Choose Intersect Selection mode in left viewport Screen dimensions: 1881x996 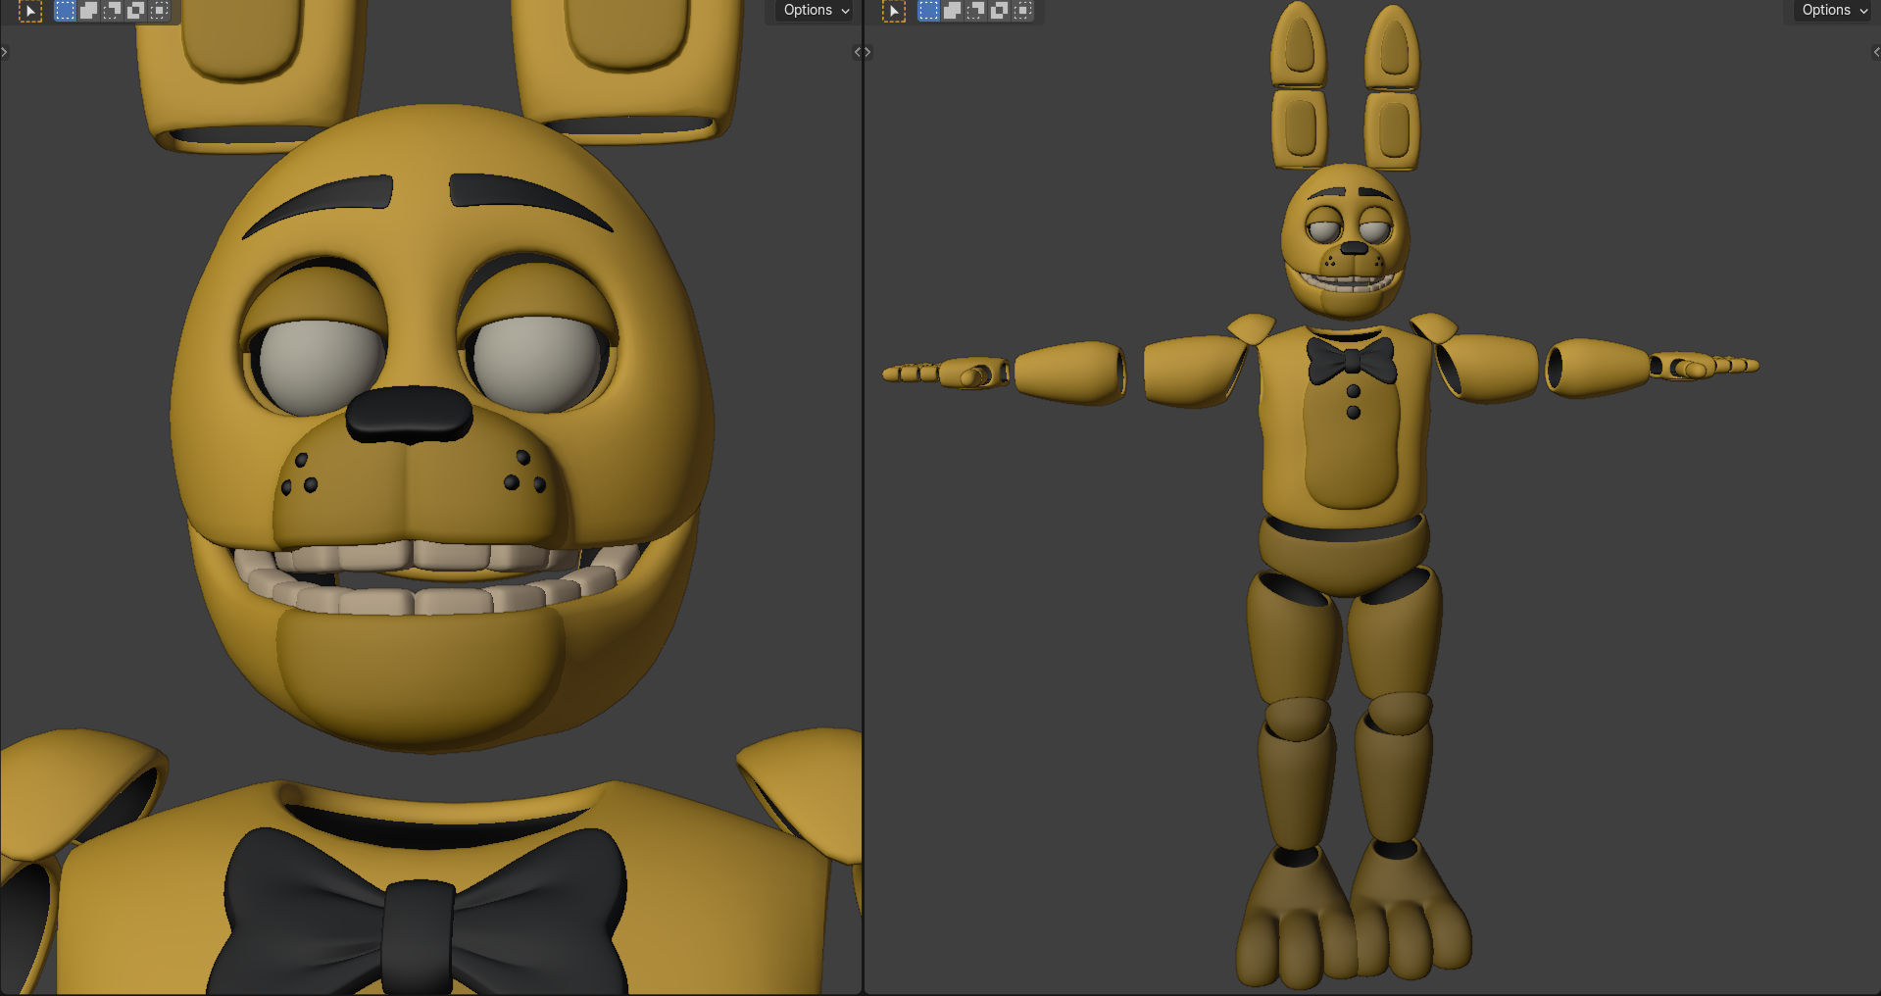tap(159, 10)
